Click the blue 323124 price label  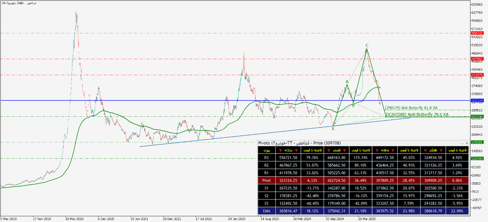(477, 101)
